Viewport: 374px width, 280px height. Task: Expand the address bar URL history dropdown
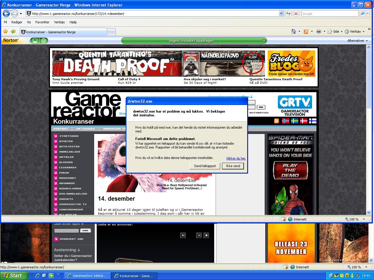(x=281, y=13)
